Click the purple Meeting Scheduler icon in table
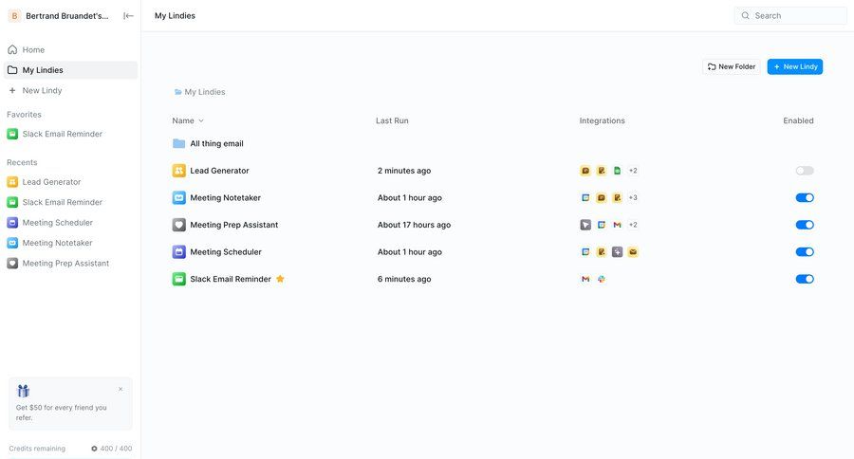 pos(178,252)
